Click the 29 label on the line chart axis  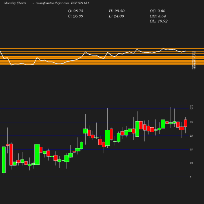click(194, 52)
